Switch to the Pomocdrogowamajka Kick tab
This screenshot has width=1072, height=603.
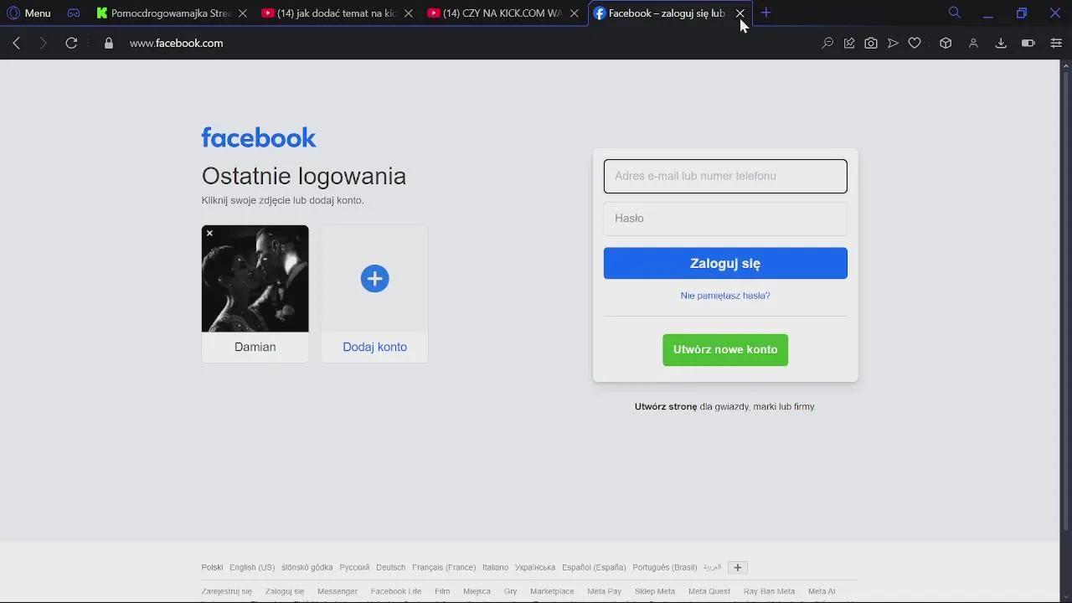tap(171, 13)
